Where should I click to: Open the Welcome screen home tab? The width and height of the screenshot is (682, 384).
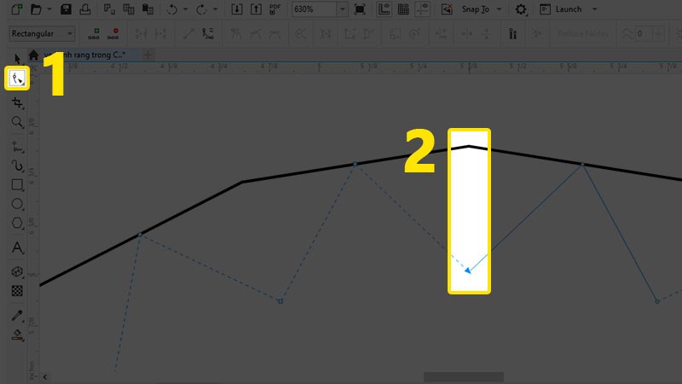click(x=33, y=55)
